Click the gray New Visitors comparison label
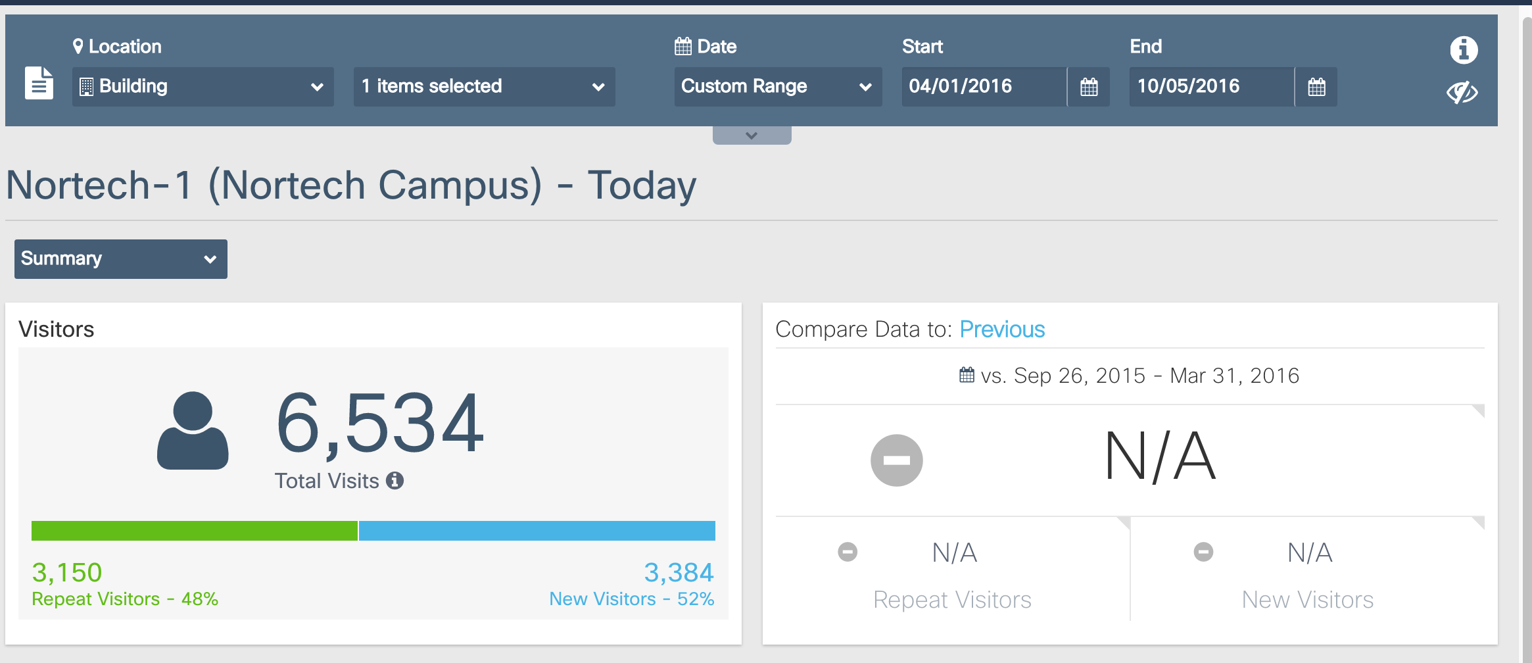The width and height of the screenshot is (1532, 663). pos(1308,600)
